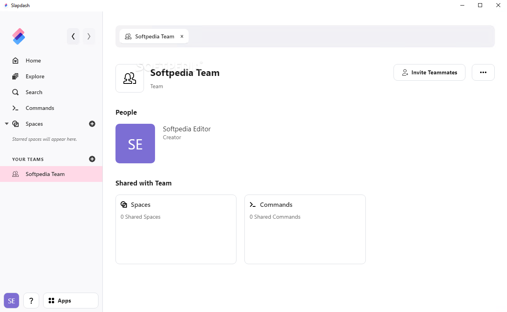Close the Softpedia Team tab
507x312 pixels.
pyautogui.click(x=182, y=36)
